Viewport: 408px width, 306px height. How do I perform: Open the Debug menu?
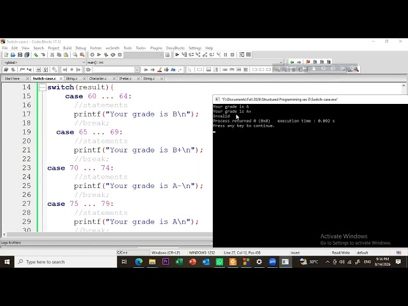(81, 48)
